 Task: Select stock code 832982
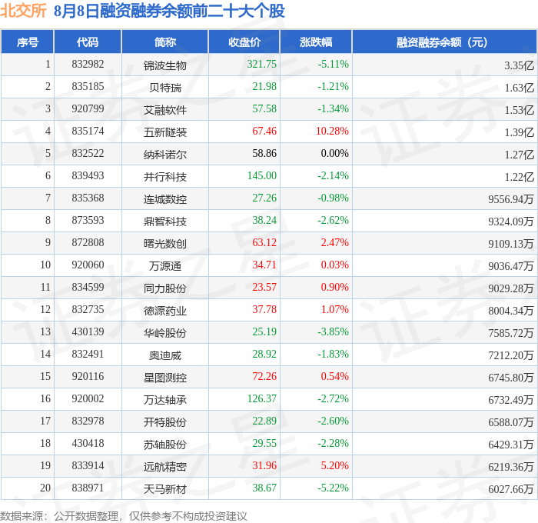pyautogui.click(x=88, y=64)
